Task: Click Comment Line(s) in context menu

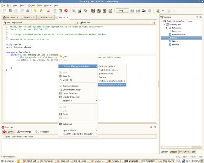Action: (x=78, y=86)
